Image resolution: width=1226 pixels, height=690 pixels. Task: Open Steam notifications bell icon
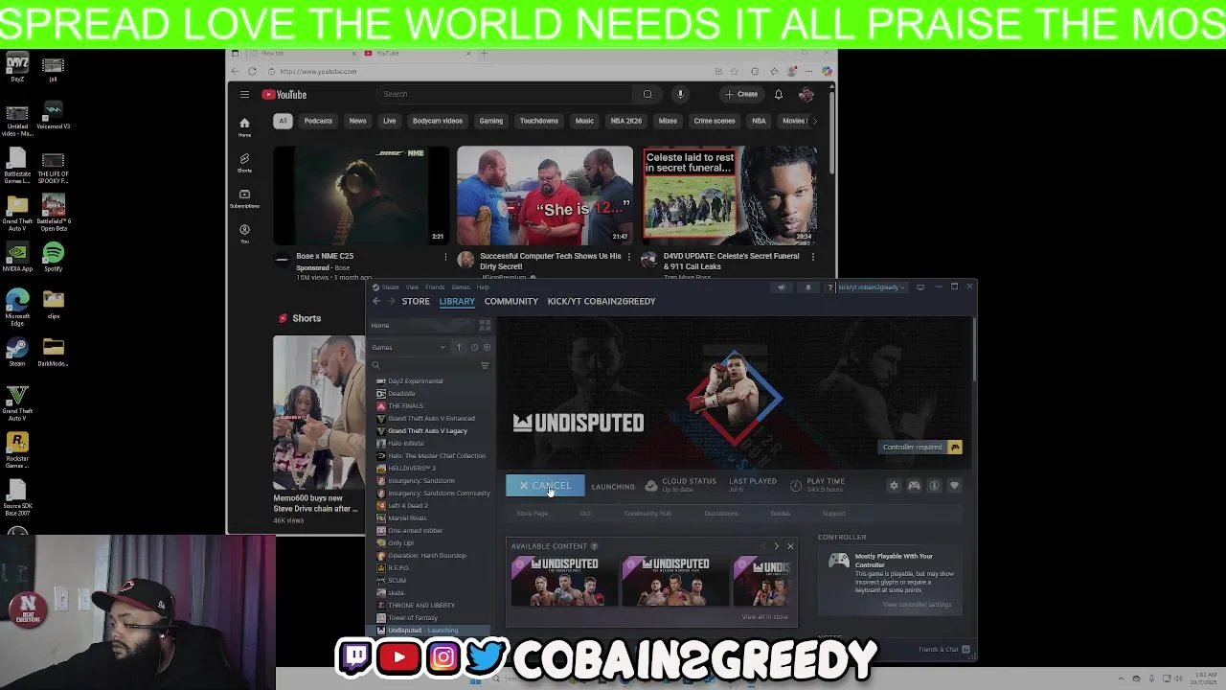click(807, 287)
